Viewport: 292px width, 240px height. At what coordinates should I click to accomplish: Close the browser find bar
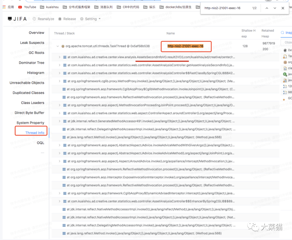click(x=283, y=8)
